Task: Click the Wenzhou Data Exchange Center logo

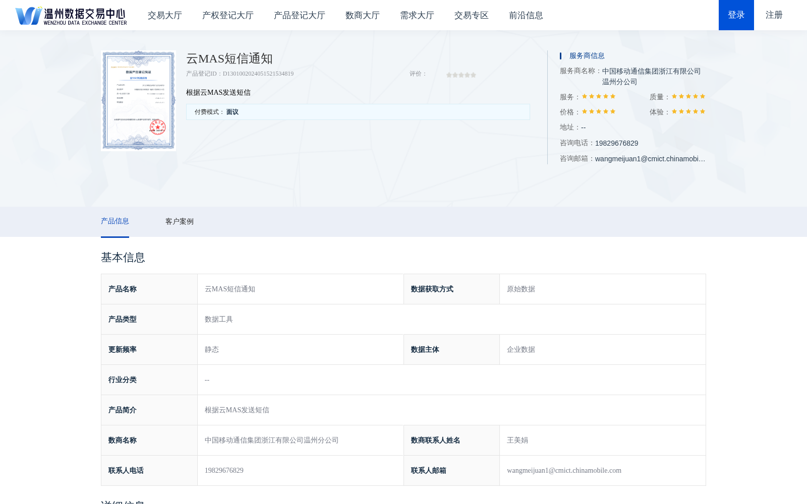Action: click(x=71, y=15)
